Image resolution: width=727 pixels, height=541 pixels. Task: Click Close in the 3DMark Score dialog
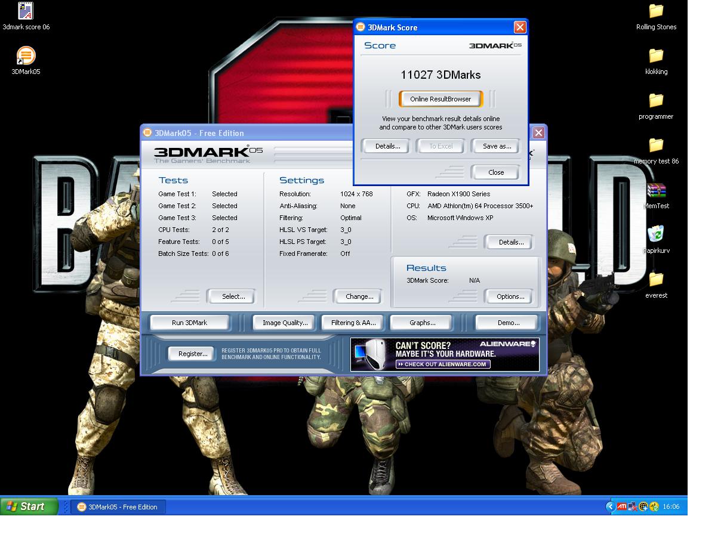pyautogui.click(x=496, y=172)
